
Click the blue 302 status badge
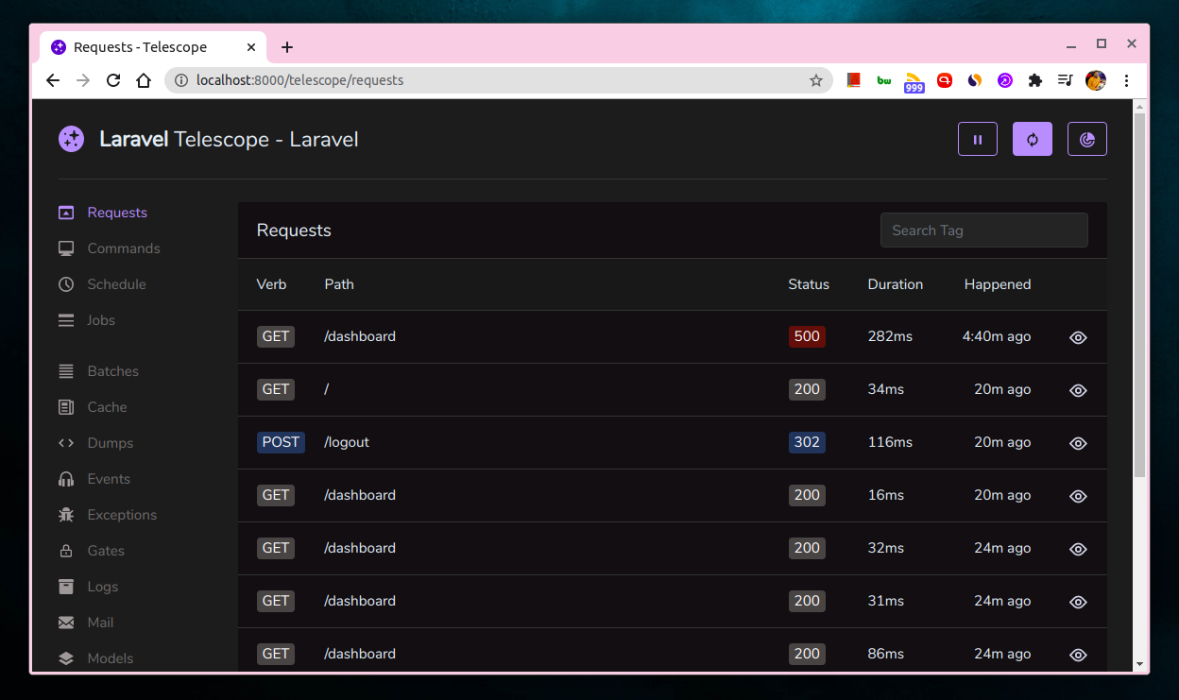tap(807, 442)
